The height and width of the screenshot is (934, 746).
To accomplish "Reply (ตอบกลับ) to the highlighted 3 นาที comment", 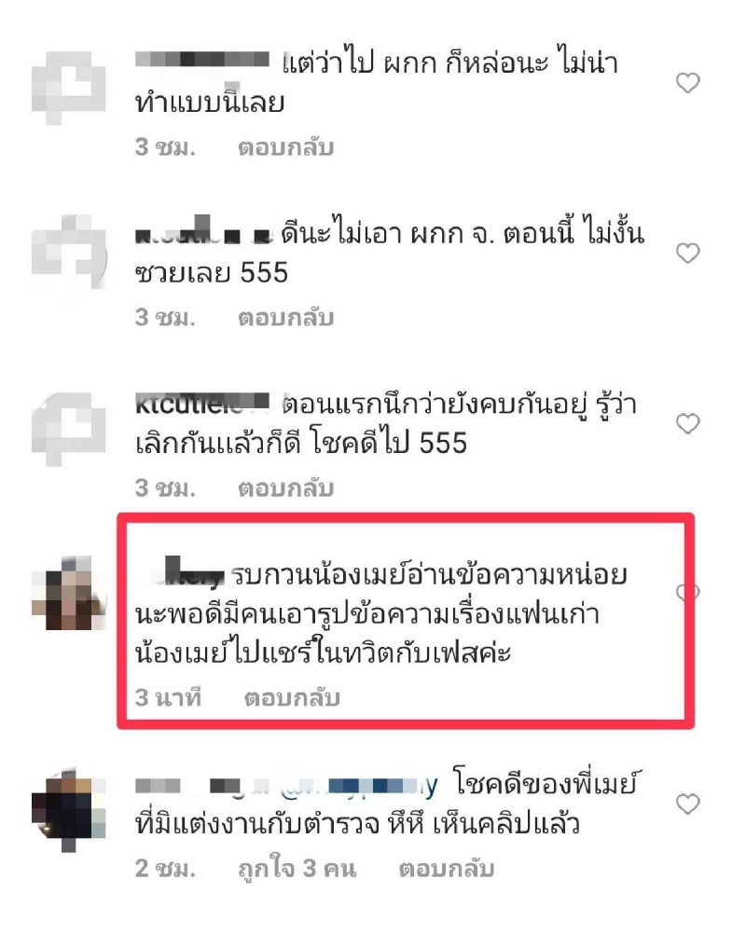I will point(292,697).
